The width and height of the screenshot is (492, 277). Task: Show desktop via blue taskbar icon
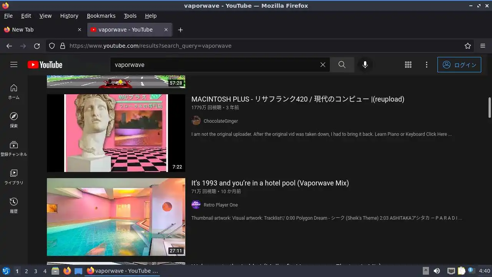tap(78, 271)
